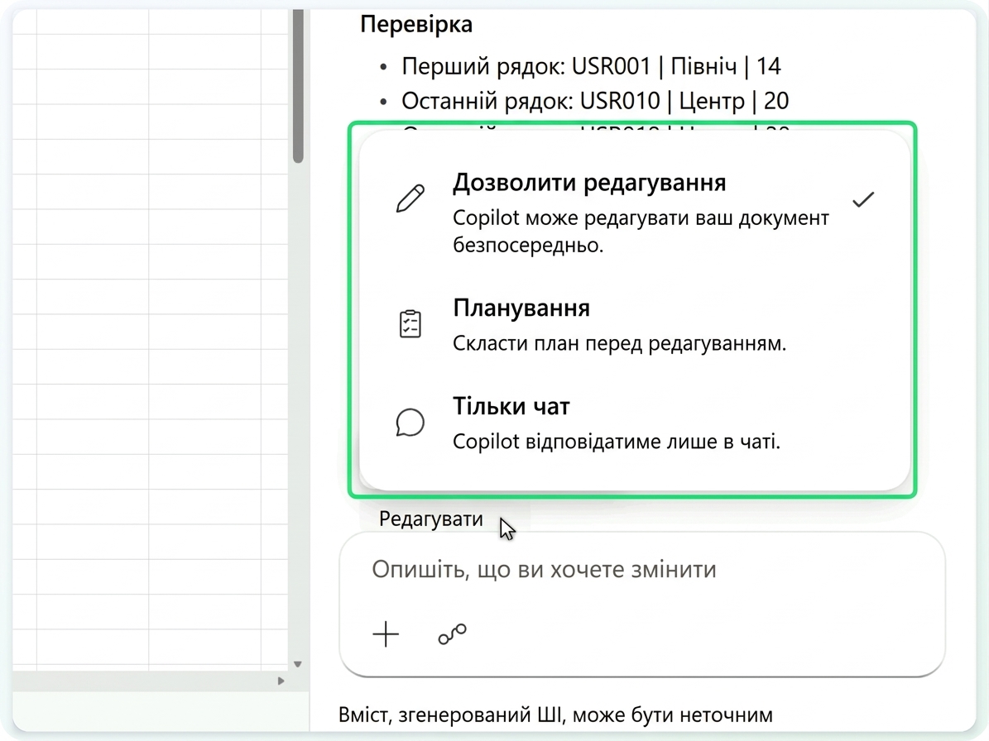The image size is (989, 741).
Task: Click the description Copilot відповідатиме лише в чаті
Action: click(x=617, y=442)
